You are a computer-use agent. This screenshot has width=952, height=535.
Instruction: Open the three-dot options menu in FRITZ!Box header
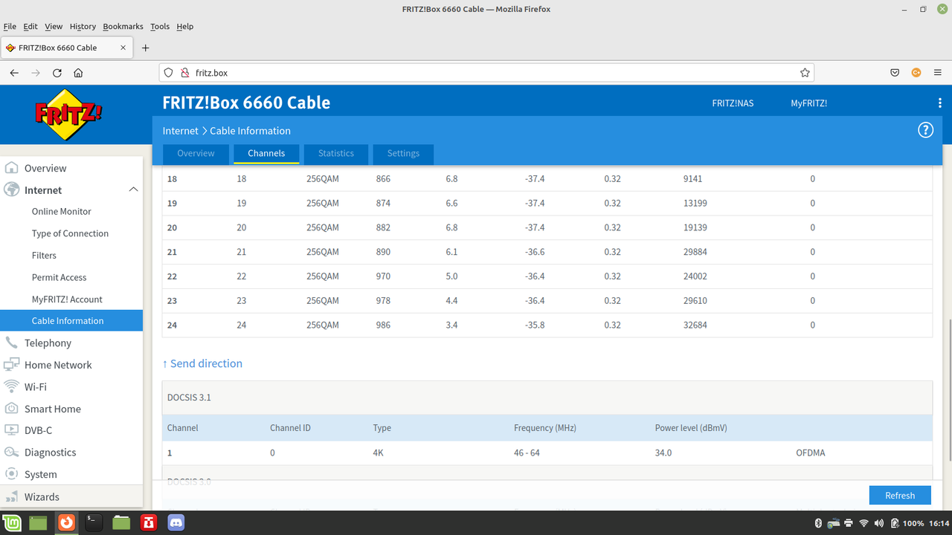coord(940,103)
